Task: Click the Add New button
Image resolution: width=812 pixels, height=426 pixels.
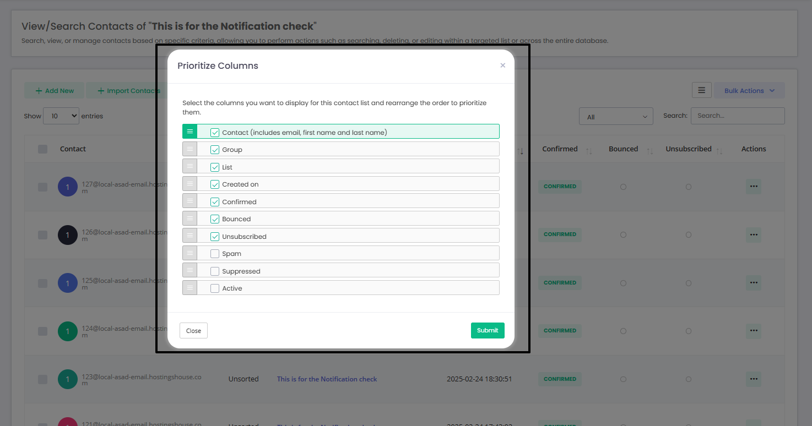Action: 55,91
